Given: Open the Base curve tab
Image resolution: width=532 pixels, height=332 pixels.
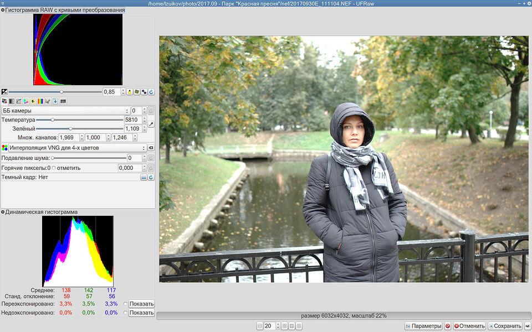Looking at the screenshot, I should 19,101.
